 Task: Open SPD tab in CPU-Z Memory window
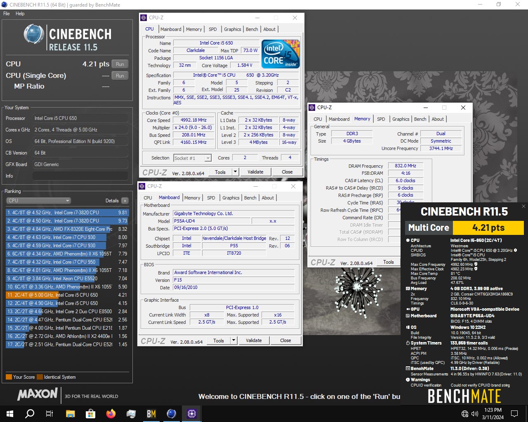(x=381, y=119)
